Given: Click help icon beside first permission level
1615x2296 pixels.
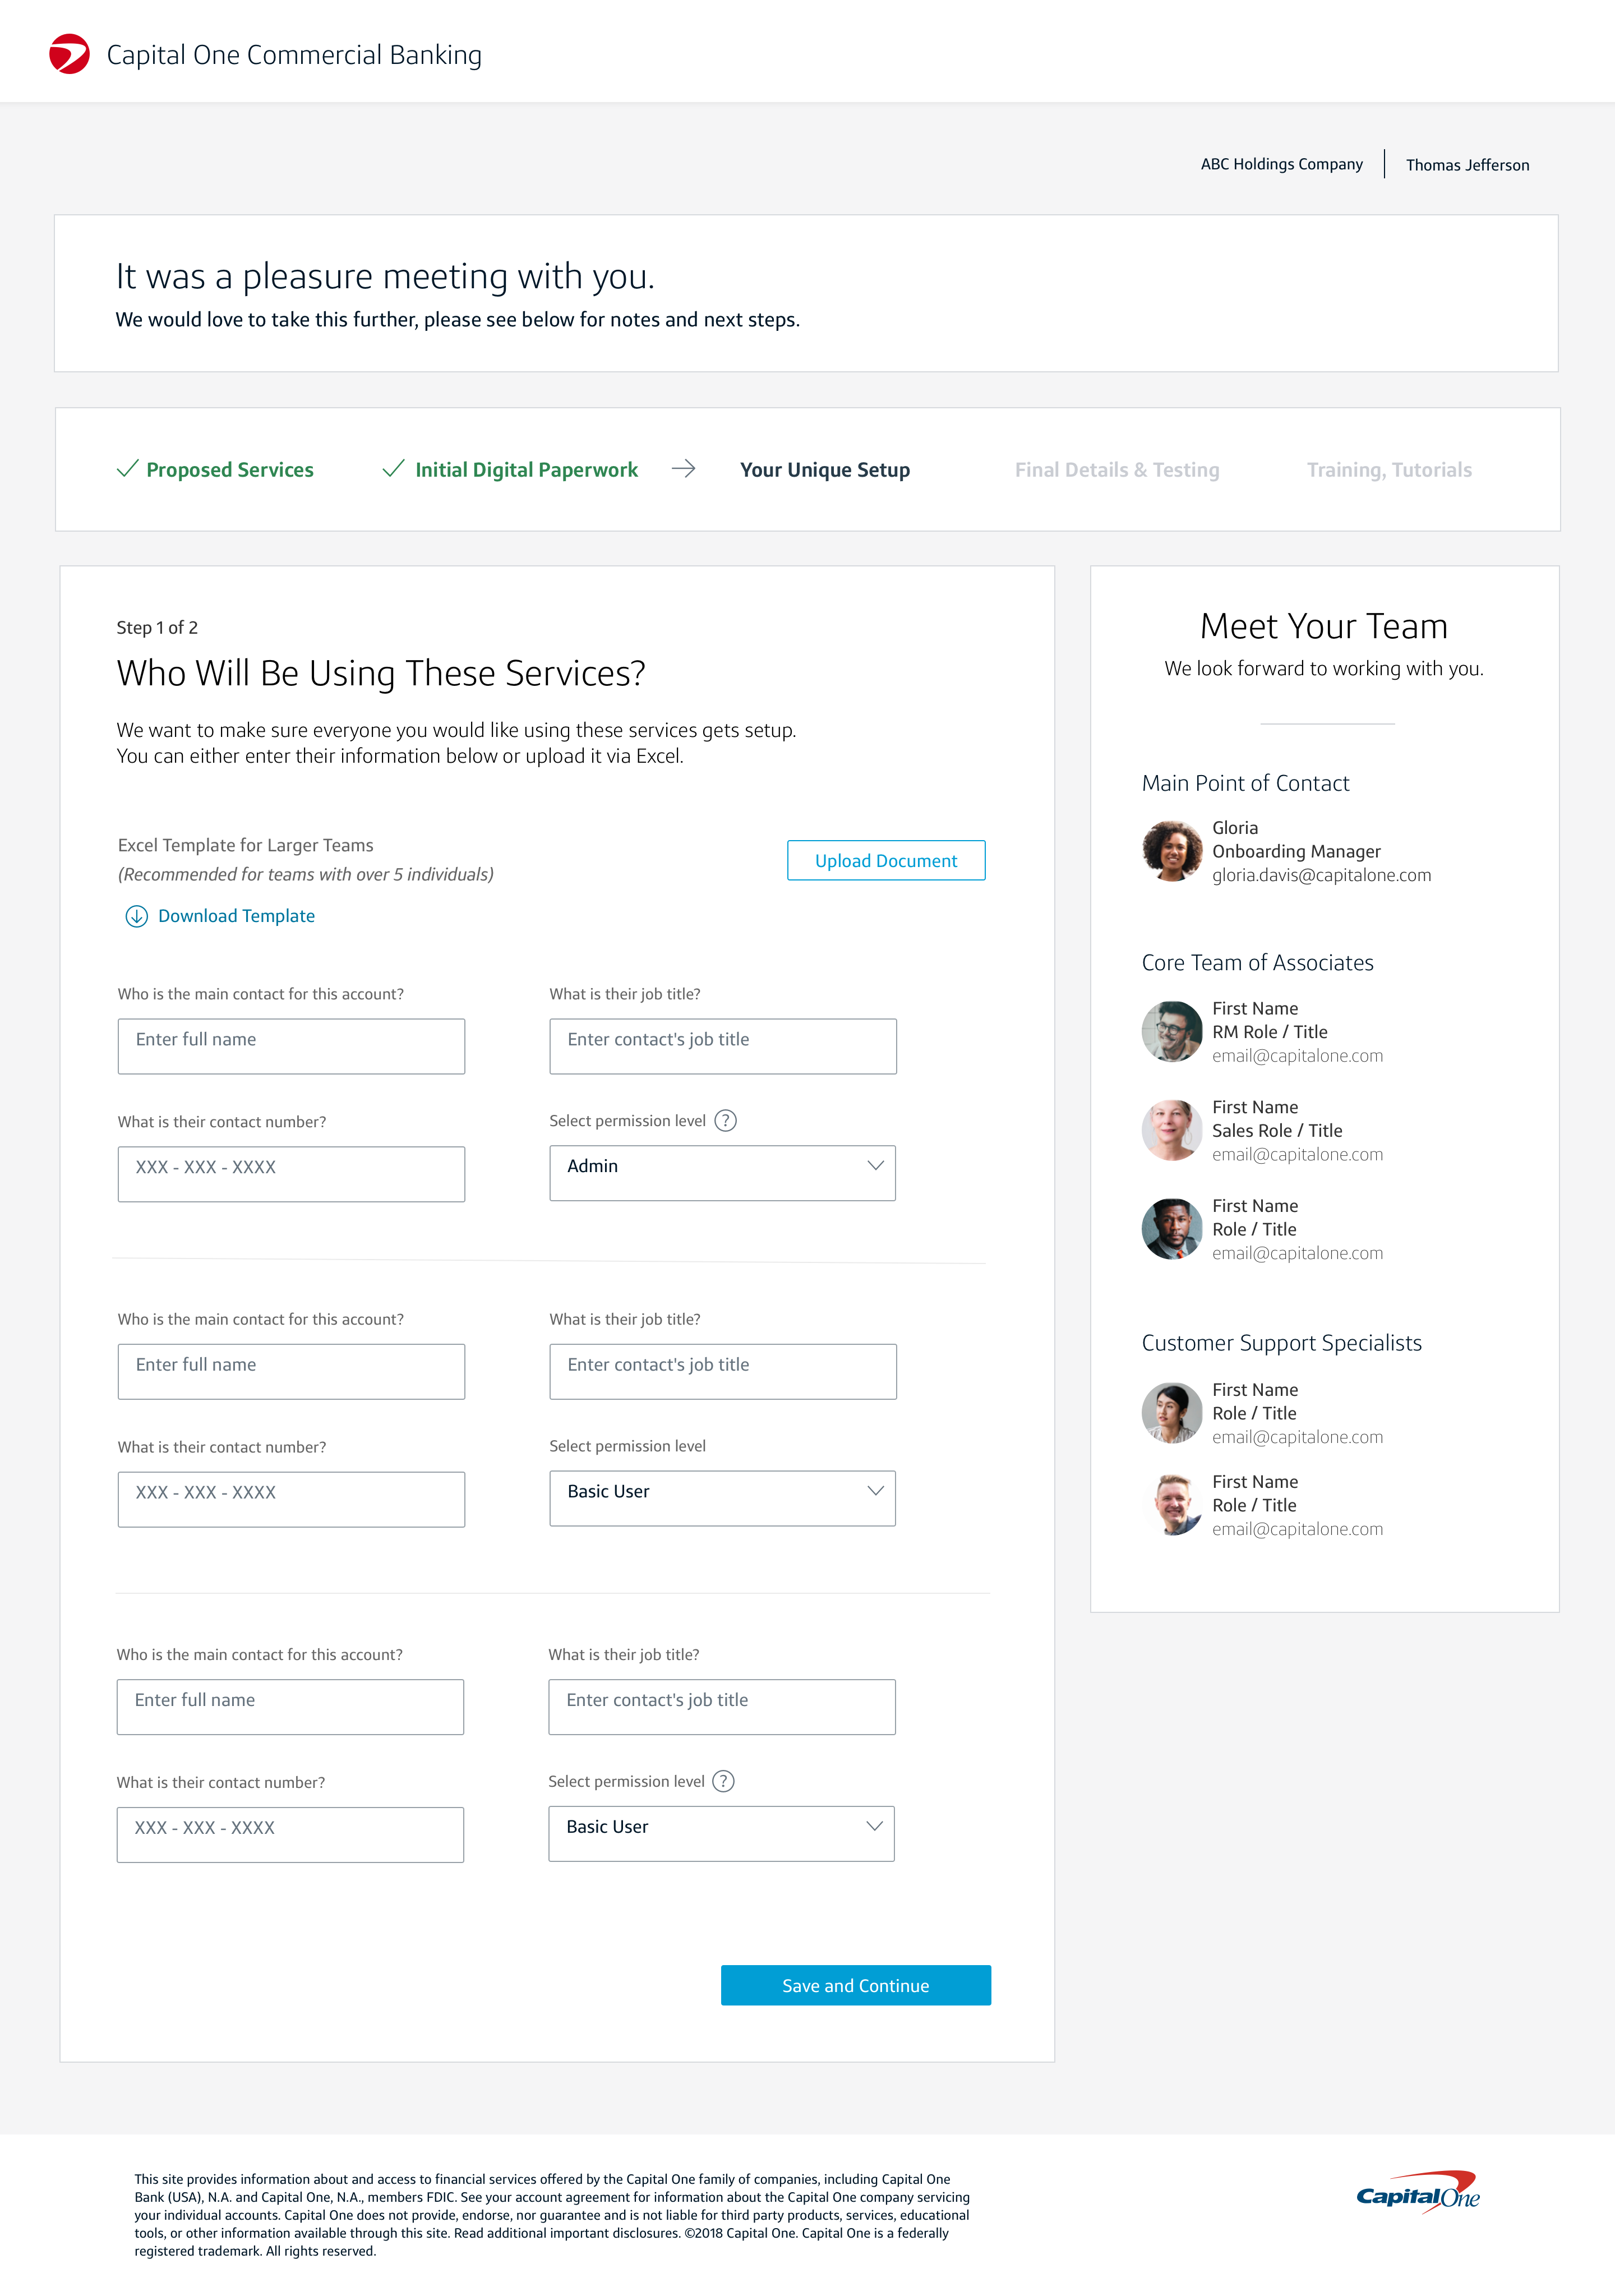Looking at the screenshot, I should [x=726, y=1121].
